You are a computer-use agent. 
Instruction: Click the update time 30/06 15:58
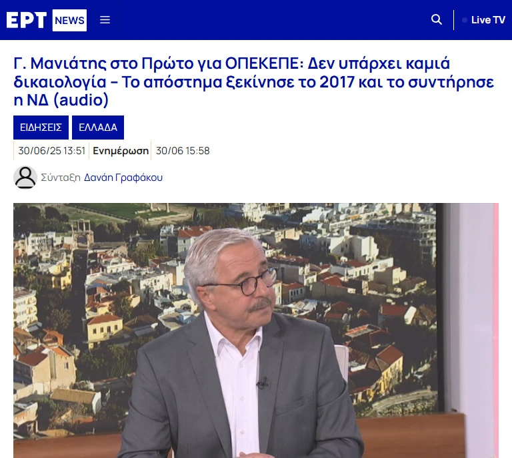(x=183, y=151)
